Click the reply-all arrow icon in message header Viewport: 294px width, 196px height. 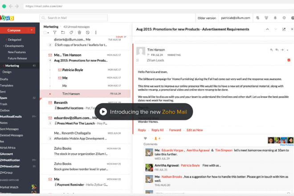point(277,50)
